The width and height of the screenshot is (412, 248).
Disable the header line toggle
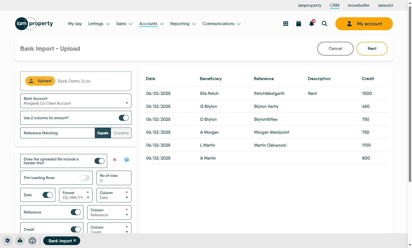click(99, 161)
